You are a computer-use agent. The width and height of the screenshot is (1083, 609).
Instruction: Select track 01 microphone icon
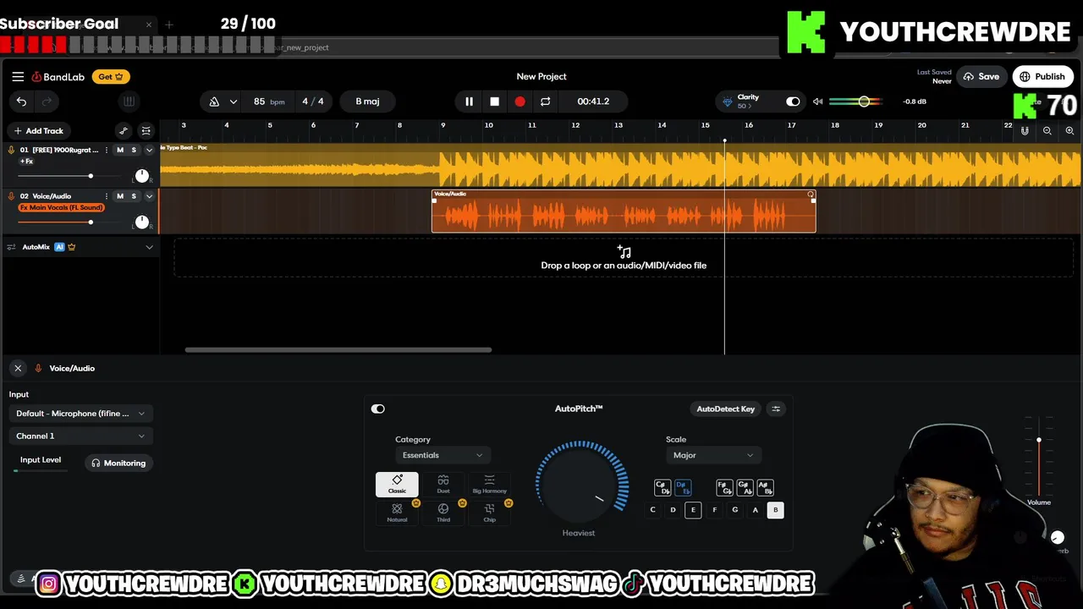pos(11,150)
